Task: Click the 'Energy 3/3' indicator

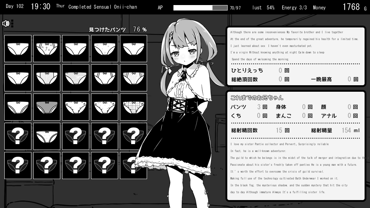Action: click(x=294, y=8)
